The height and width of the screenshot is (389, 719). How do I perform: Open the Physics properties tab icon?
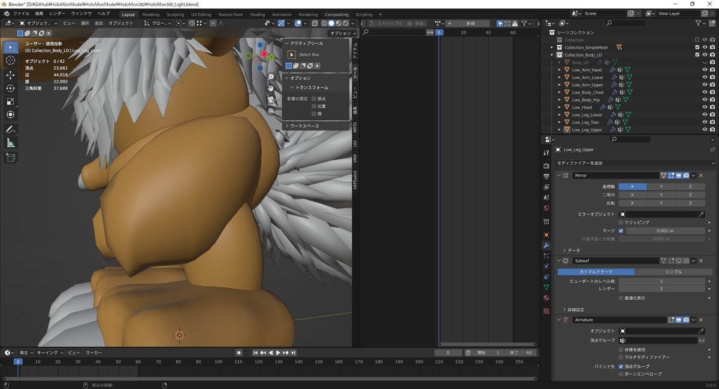[x=546, y=266]
